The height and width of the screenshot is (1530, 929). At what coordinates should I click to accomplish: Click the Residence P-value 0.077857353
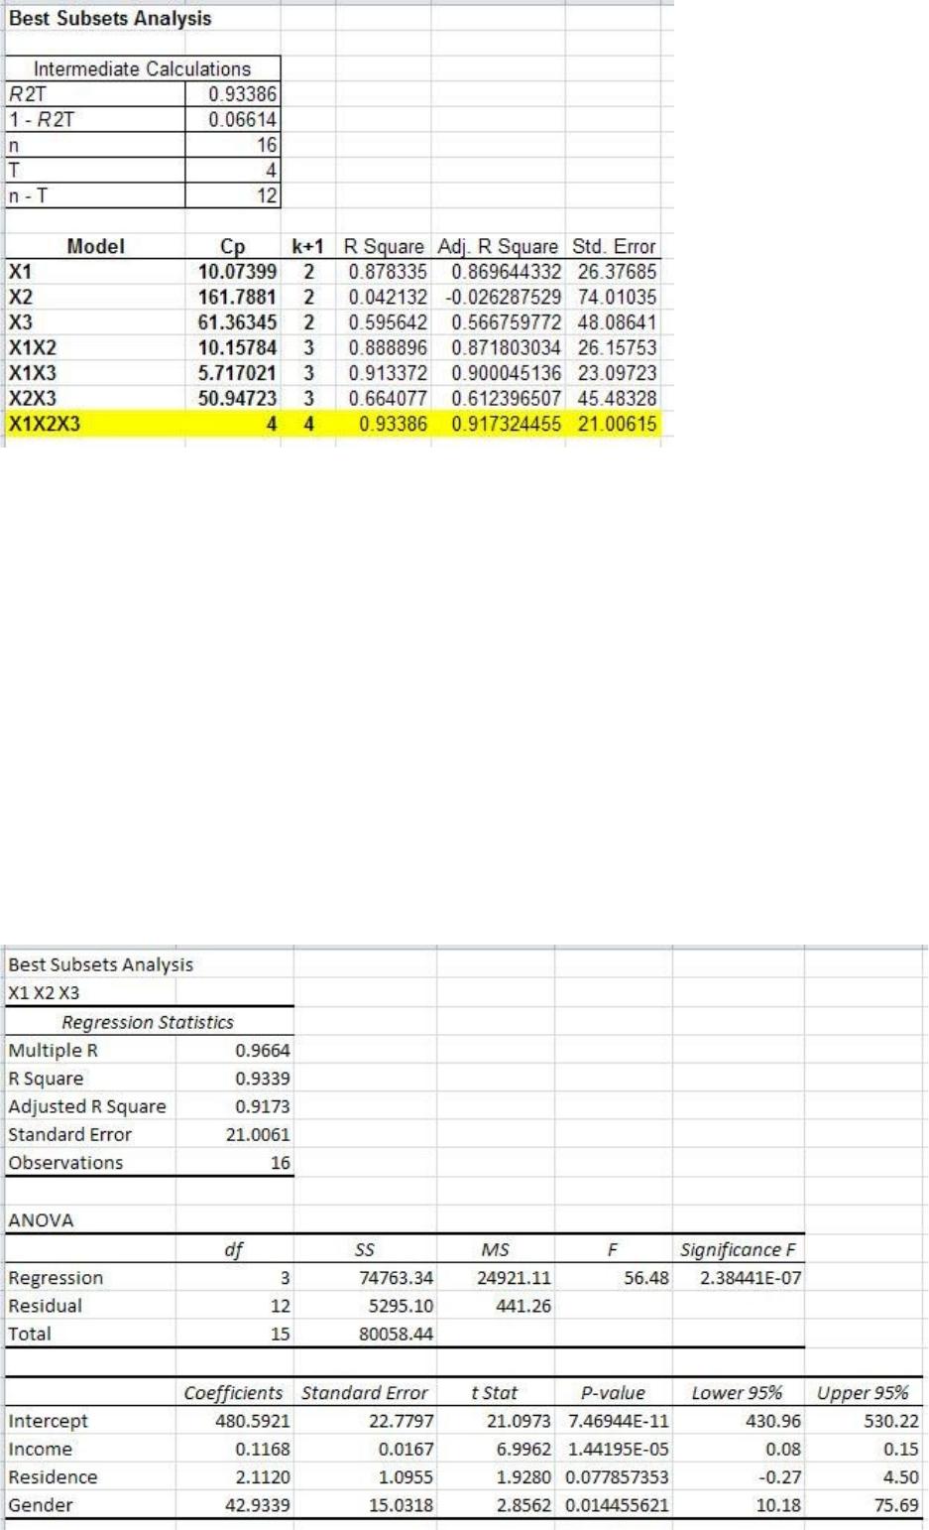coord(615,1477)
